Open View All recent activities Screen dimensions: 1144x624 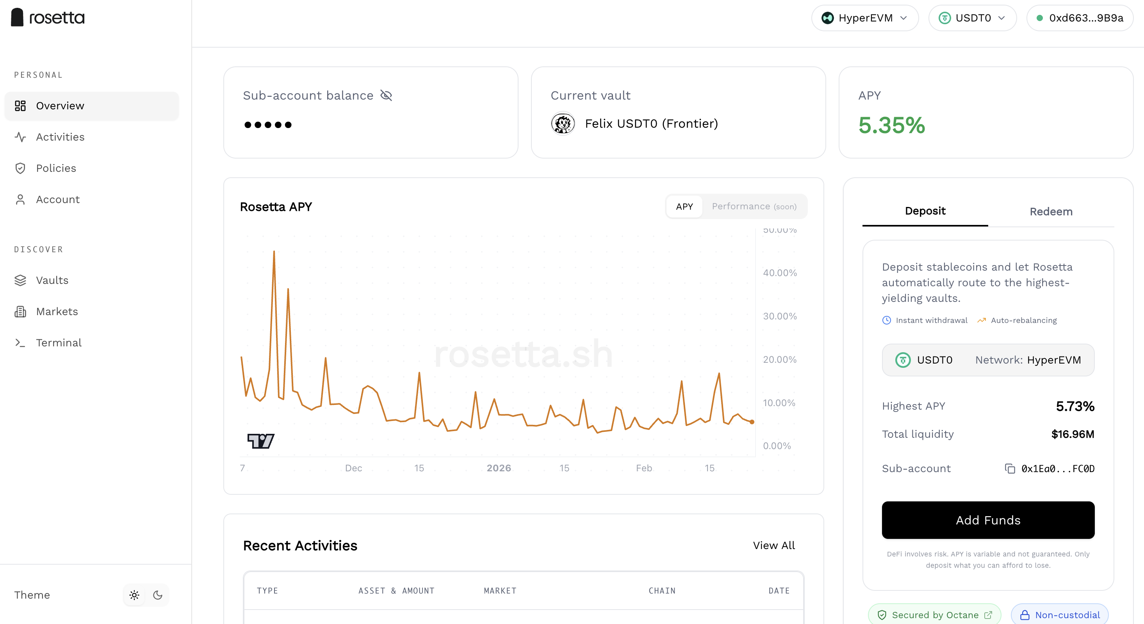(x=773, y=546)
